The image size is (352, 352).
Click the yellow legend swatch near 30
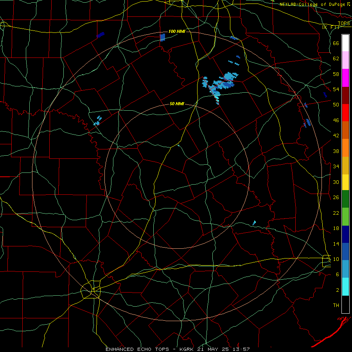(x=345, y=182)
